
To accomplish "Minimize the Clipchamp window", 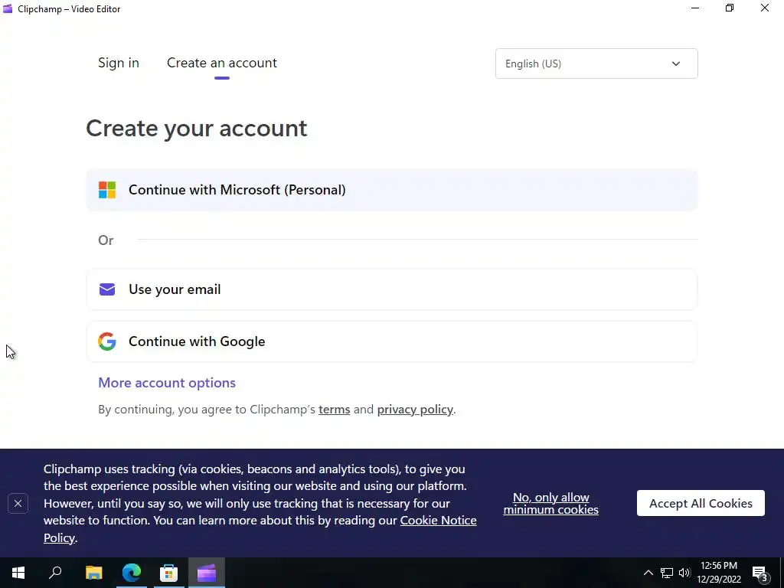I will (695, 8).
